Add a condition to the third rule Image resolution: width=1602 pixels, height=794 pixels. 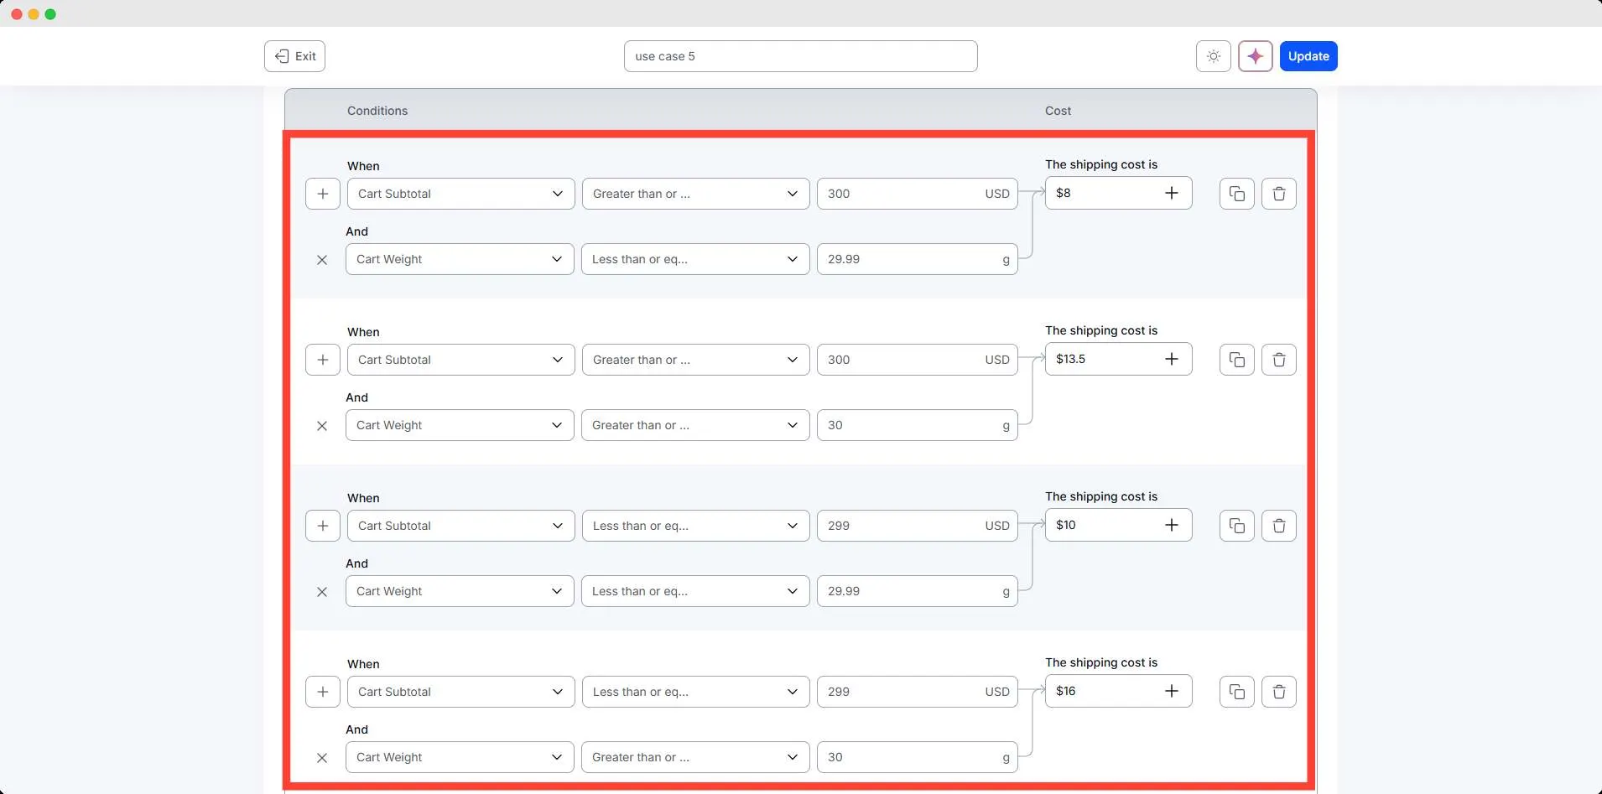323,526
